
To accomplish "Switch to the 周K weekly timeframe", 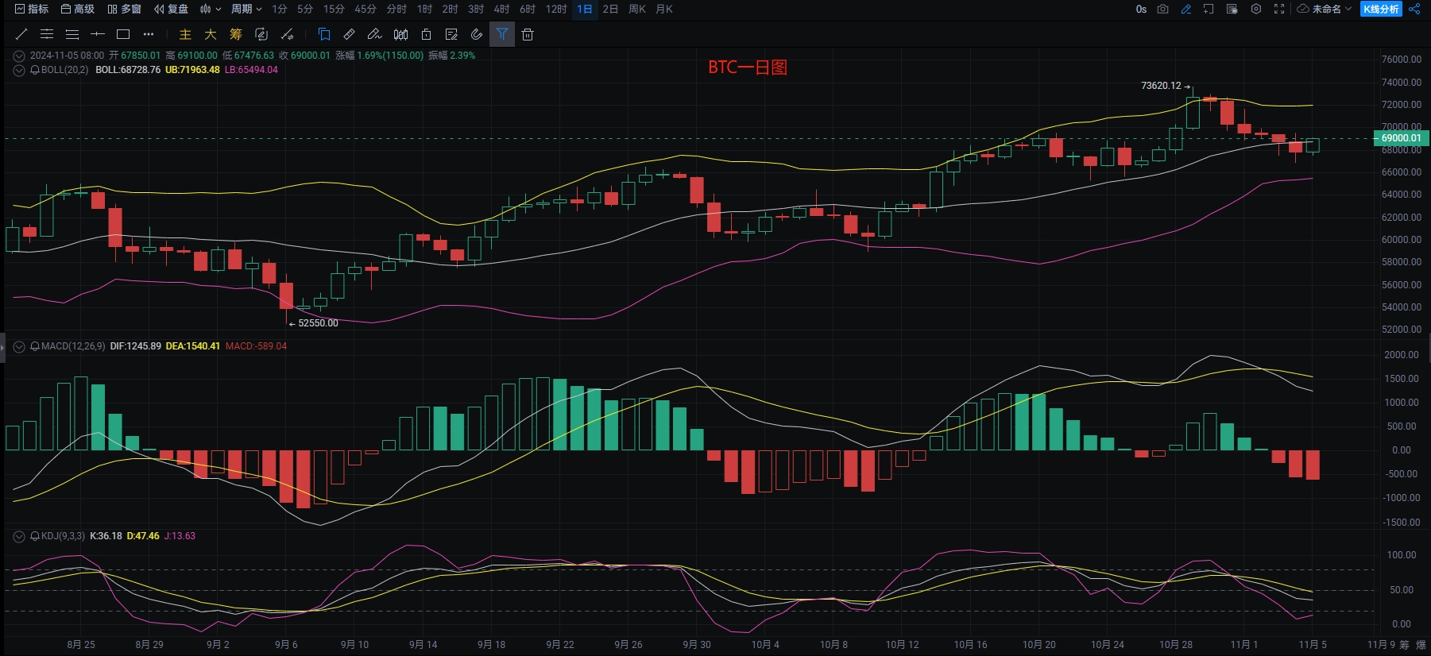I will tap(637, 9).
